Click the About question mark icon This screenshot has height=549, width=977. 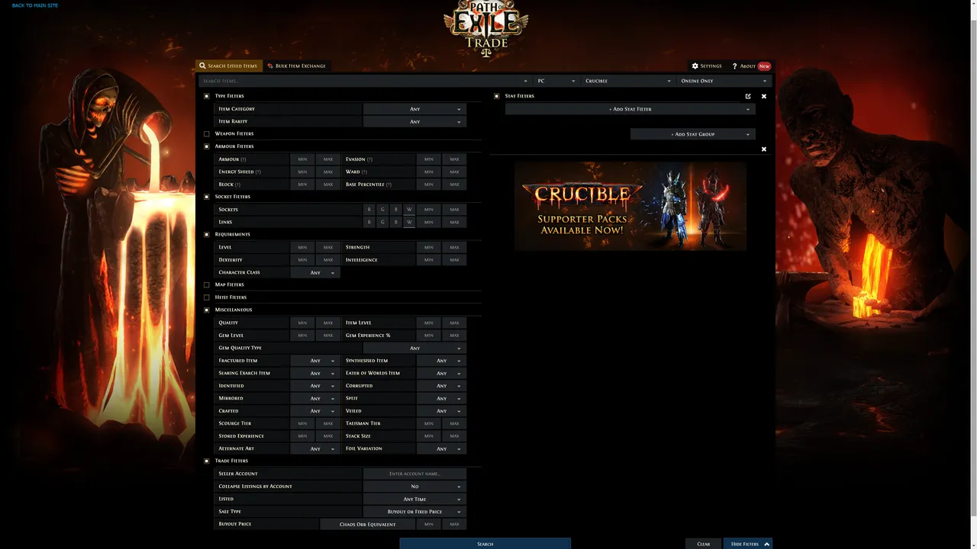[734, 66]
